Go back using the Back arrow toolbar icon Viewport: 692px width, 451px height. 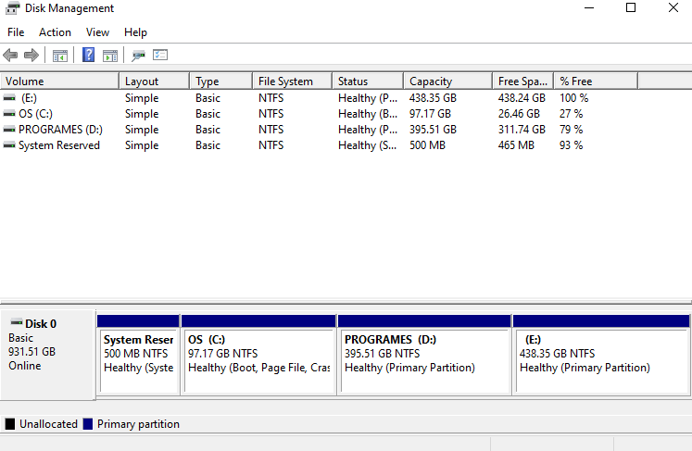[x=10, y=56]
